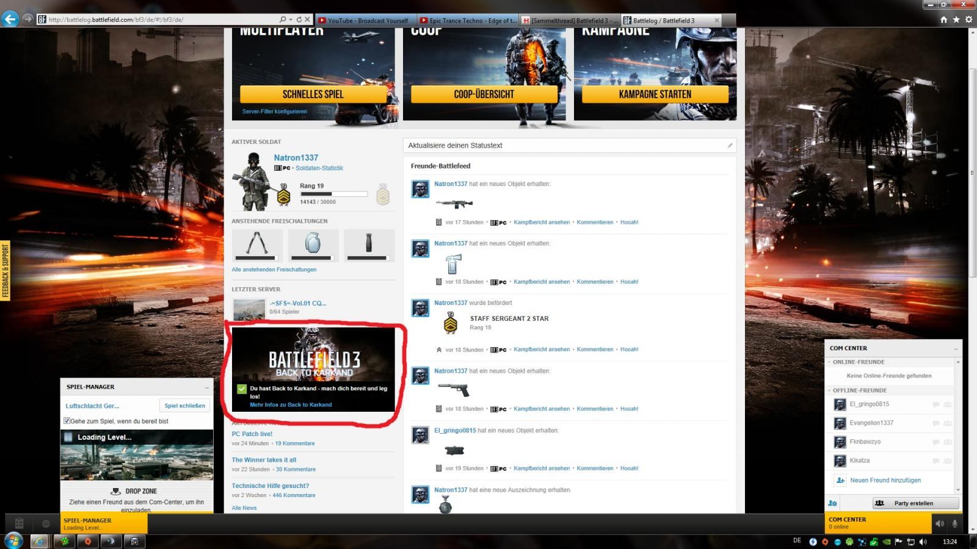Click the Rang 19 progress bar
Screen dimensions: 977x549
pyautogui.click(x=333, y=194)
